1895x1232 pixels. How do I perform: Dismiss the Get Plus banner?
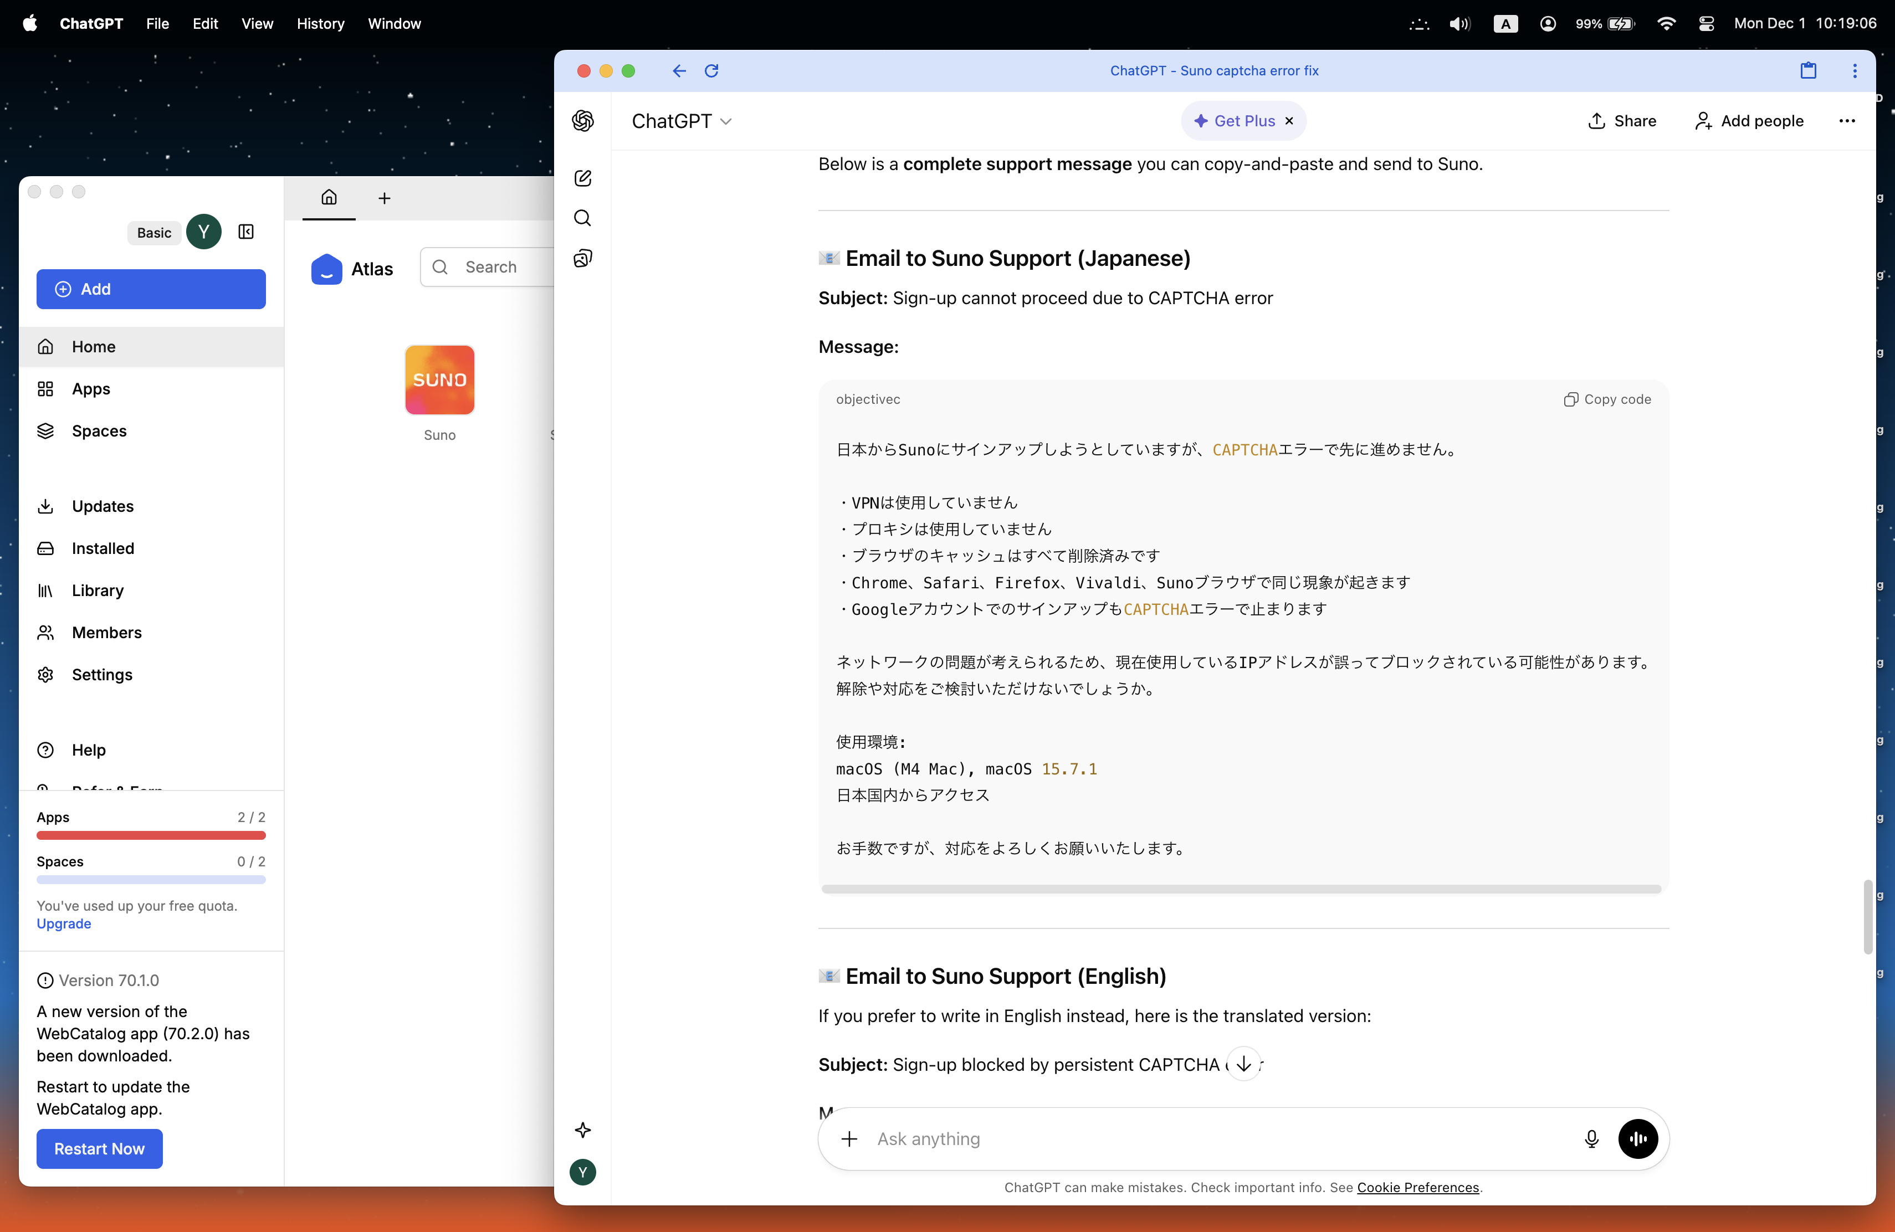(x=1289, y=121)
